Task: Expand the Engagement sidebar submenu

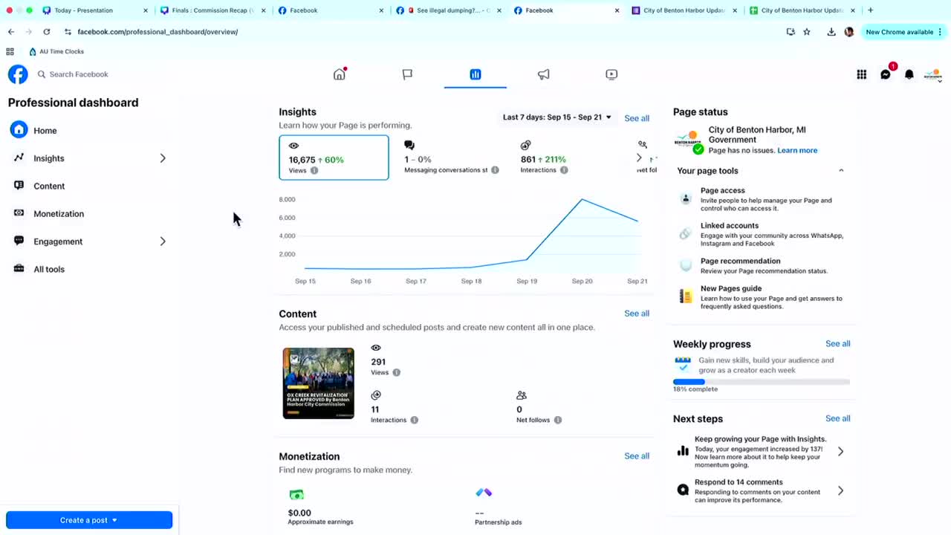Action: pyautogui.click(x=163, y=241)
